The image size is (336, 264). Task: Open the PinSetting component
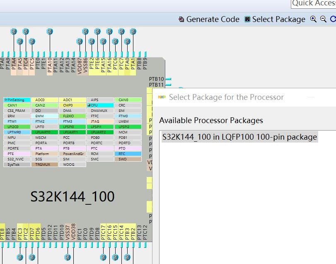[x=17, y=100]
